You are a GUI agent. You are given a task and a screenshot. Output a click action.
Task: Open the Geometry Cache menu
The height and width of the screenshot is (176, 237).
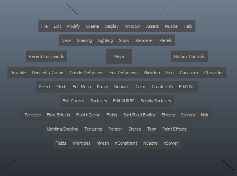coord(47,73)
